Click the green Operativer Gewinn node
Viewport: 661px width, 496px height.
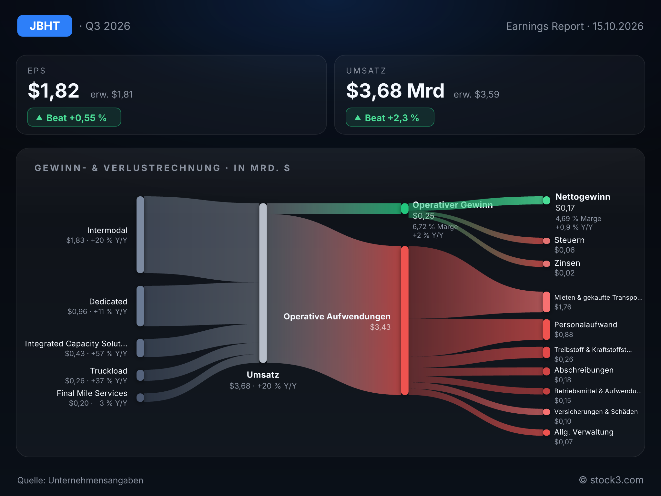coord(405,209)
